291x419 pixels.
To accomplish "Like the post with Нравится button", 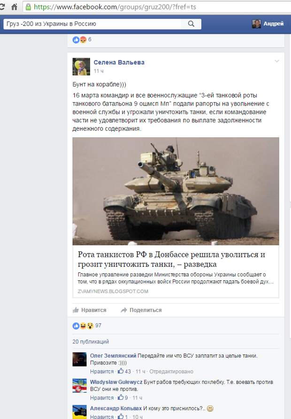I will 90,310.
